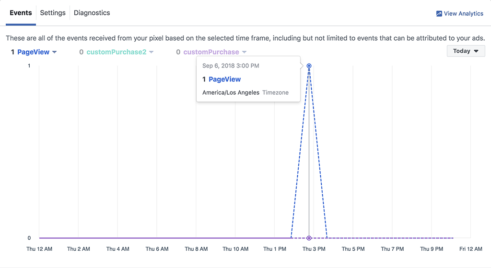Click the purple zero-value data point
Image resolution: width=491 pixels, height=268 pixels.
click(x=309, y=238)
